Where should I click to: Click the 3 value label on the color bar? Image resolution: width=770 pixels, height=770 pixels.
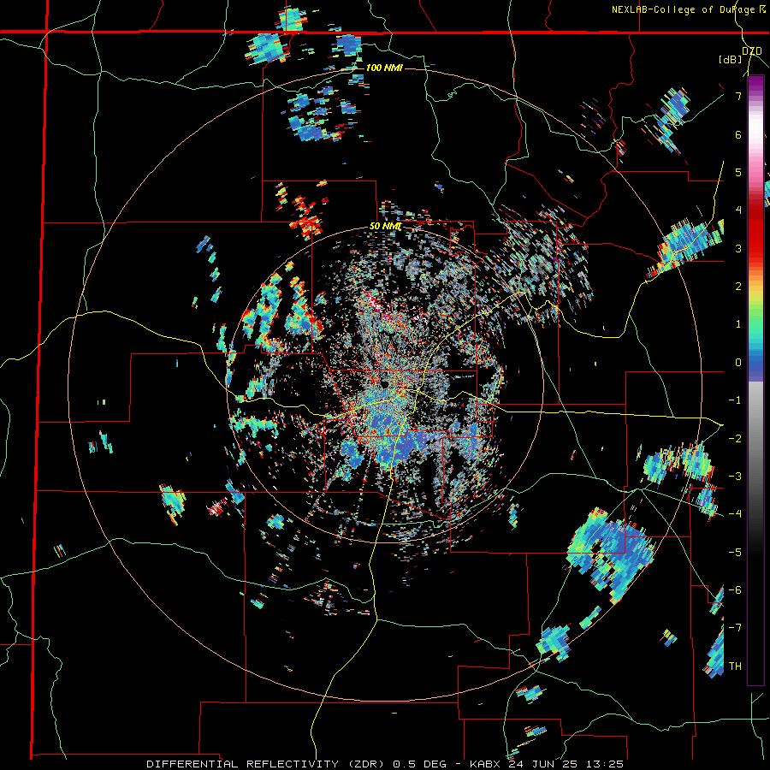(738, 248)
